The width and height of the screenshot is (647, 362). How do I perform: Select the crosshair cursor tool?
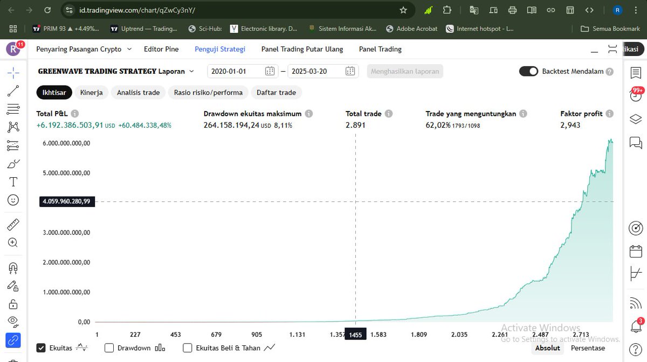pyautogui.click(x=13, y=72)
